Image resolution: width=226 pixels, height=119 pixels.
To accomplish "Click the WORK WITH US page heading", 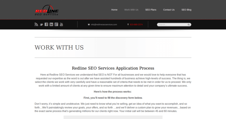I will point(59,48).
